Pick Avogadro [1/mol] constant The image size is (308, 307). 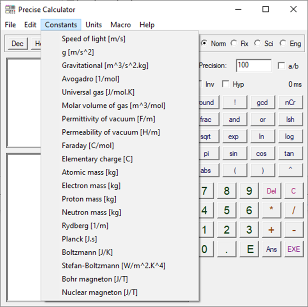coord(120,79)
